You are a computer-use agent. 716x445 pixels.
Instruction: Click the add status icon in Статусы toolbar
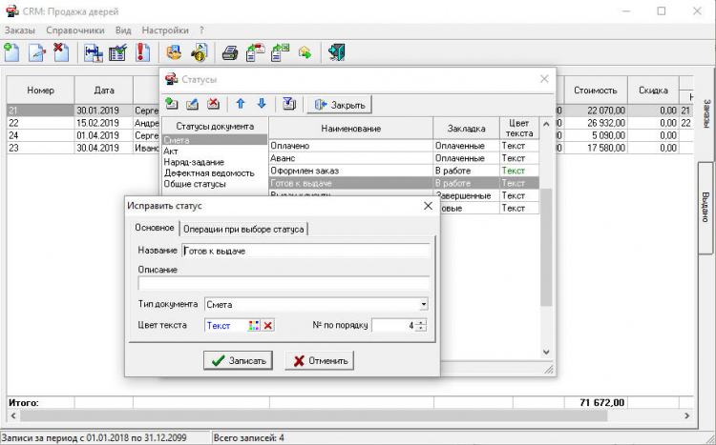(x=172, y=104)
